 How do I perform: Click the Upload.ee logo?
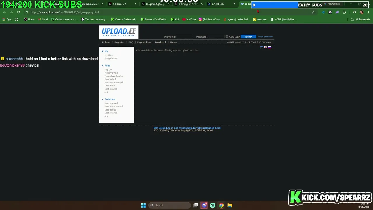tap(119, 32)
